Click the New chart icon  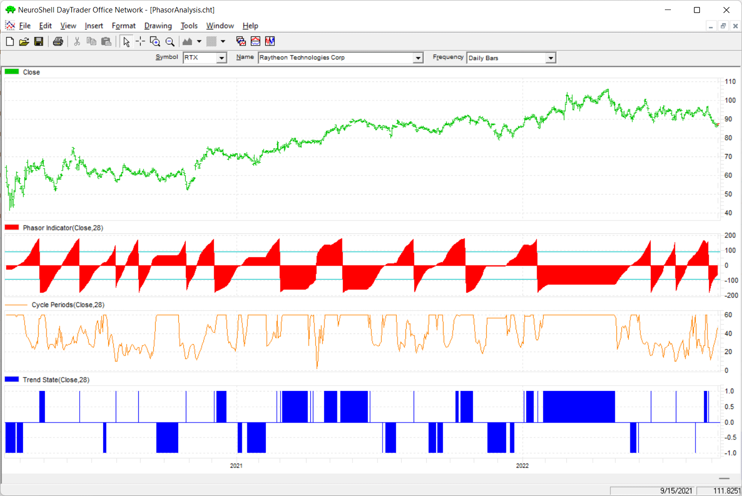(x=10, y=41)
